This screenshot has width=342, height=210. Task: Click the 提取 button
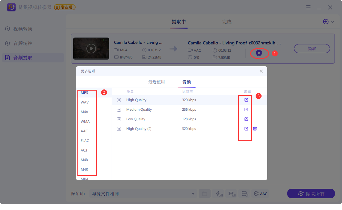click(312, 49)
